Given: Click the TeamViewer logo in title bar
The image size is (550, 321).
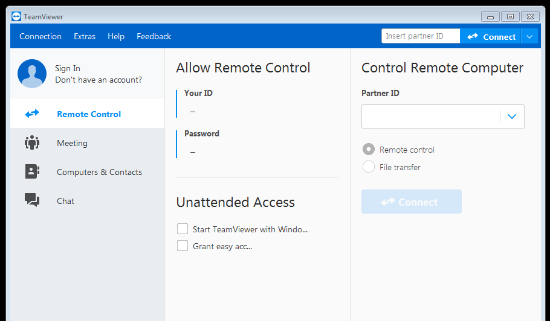Looking at the screenshot, I should [16, 16].
